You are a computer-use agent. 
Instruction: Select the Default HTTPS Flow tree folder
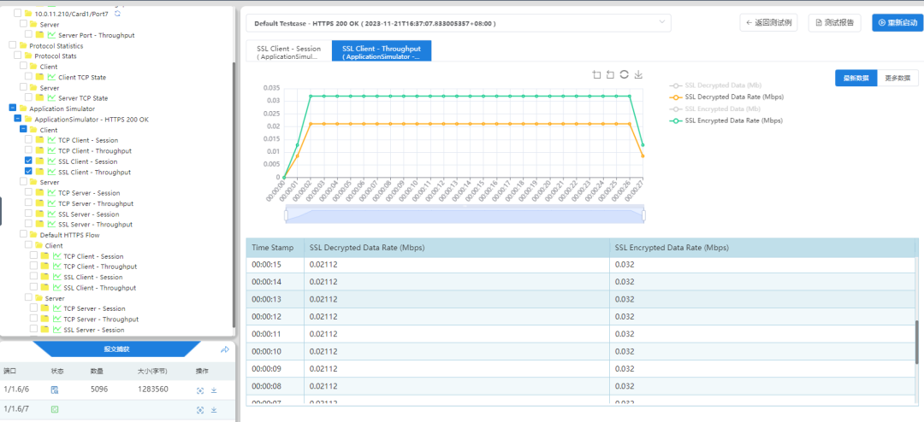click(72, 235)
